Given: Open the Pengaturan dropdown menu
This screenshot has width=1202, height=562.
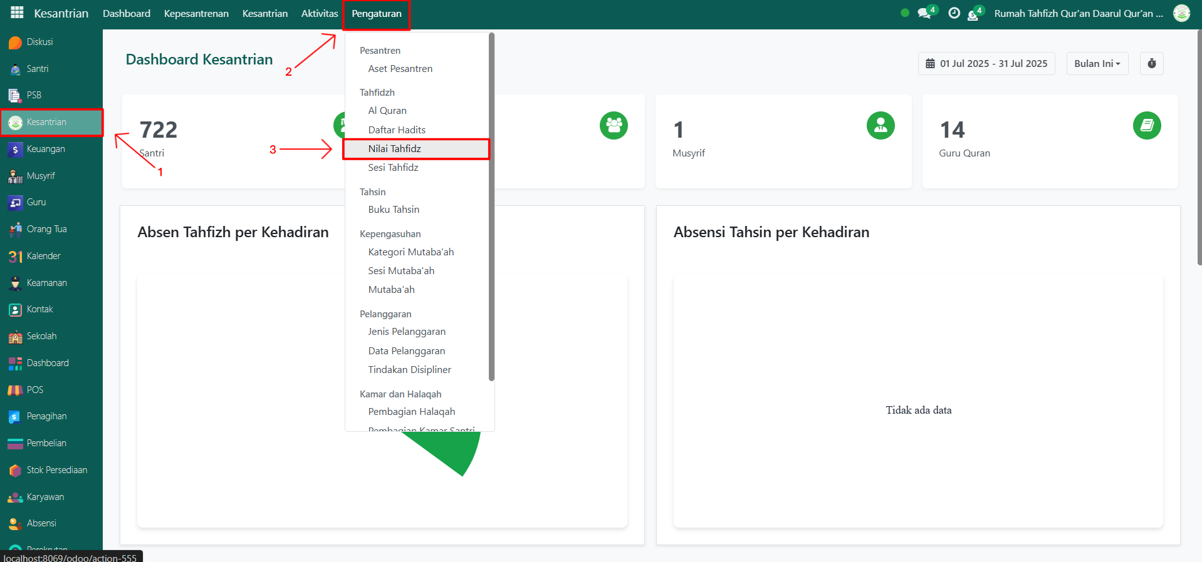Looking at the screenshot, I should tap(376, 14).
